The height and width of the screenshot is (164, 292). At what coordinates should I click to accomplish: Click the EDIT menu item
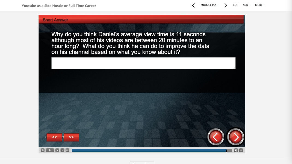tap(236, 5)
